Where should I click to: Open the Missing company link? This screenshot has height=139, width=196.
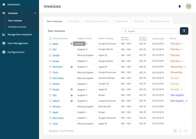point(57,106)
